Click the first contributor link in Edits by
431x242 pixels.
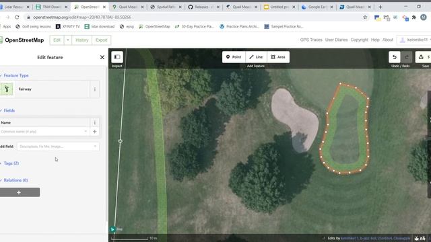[350, 238]
